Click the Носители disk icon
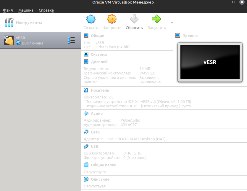The image size is (247, 191). tap(86, 90)
